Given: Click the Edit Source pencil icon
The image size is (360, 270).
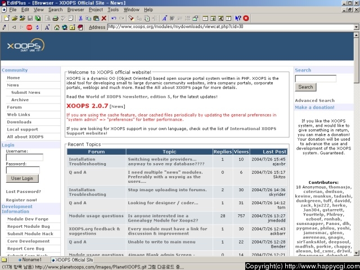Looking at the screenshot, I should click(x=4, y=28).
